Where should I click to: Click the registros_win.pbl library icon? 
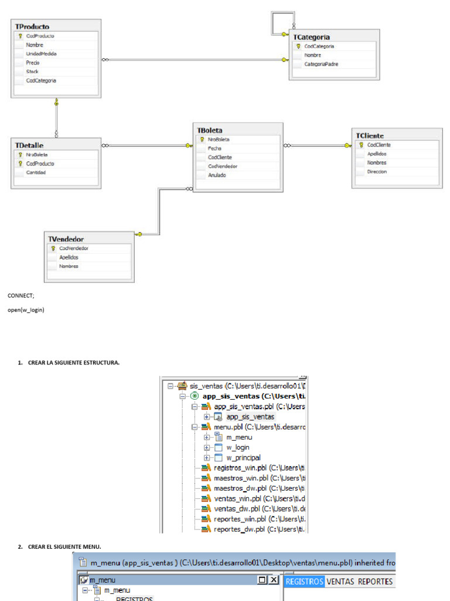tap(206, 468)
